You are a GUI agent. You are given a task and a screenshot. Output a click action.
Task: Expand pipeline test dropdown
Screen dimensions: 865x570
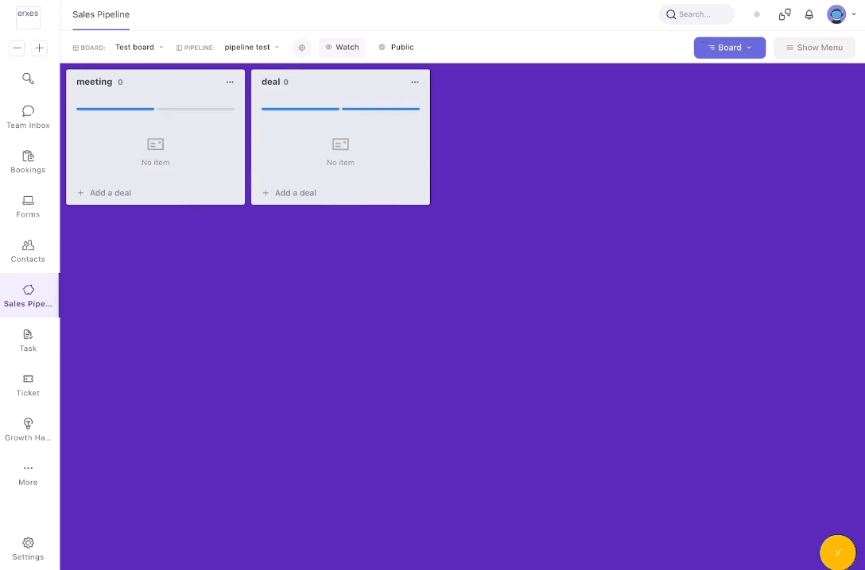pyautogui.click(x=251, y=48)
